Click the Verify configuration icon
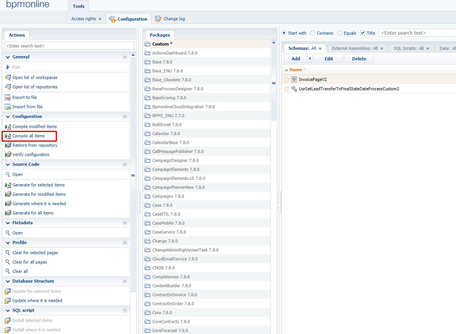Viewport: 456px width, 334px height. pos(8,155)
